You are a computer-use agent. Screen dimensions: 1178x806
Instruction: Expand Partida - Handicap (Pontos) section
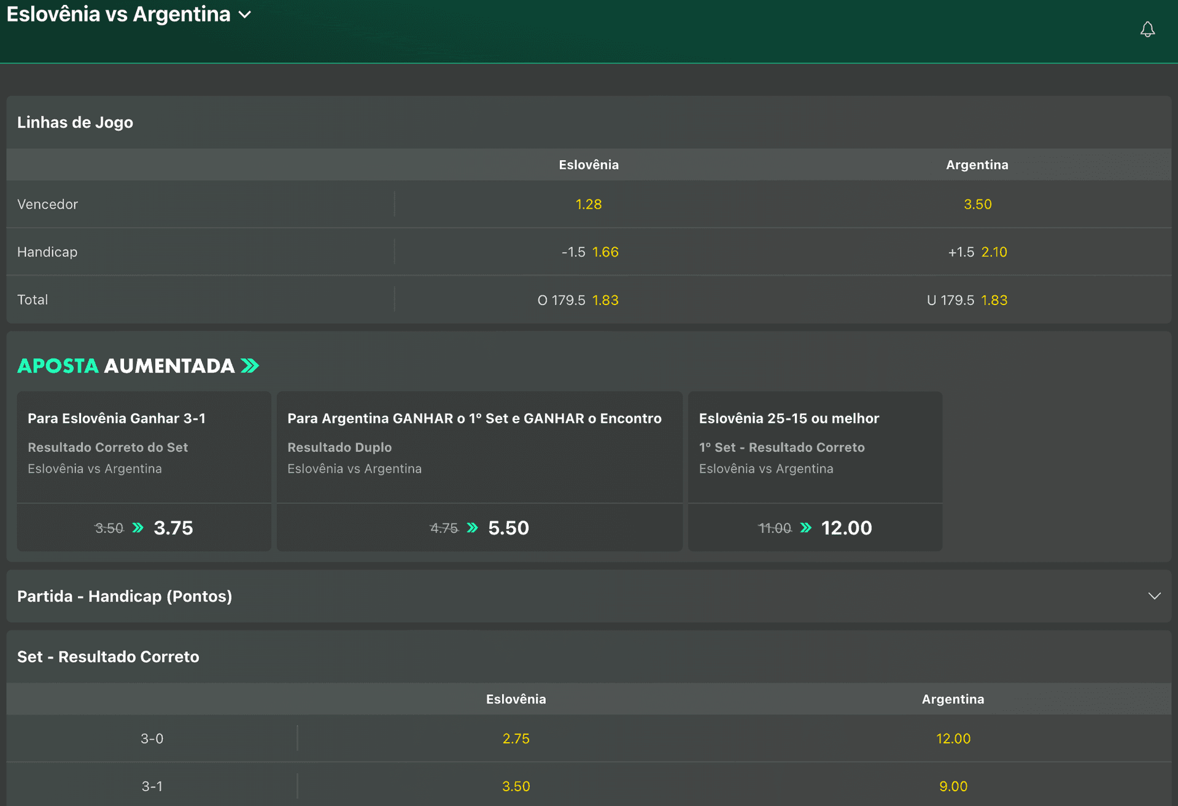coord(589,596)
